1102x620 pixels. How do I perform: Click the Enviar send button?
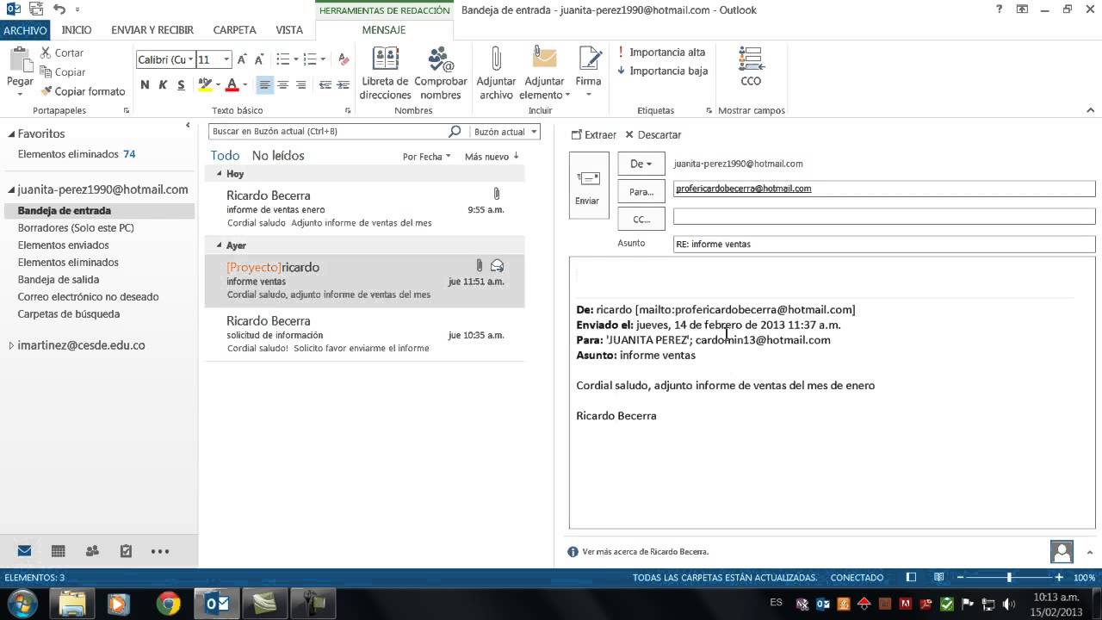coord(589,185)
